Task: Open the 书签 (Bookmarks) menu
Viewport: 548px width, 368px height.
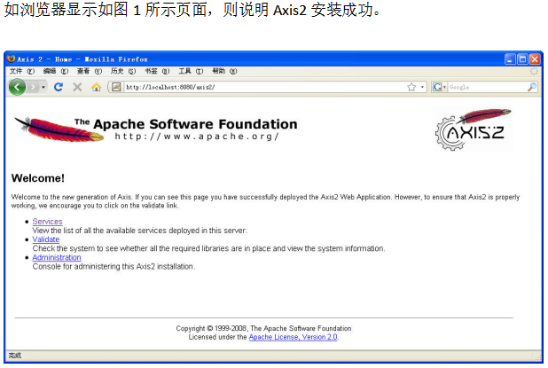Action: pyautogui.click(x=153, y=71)
